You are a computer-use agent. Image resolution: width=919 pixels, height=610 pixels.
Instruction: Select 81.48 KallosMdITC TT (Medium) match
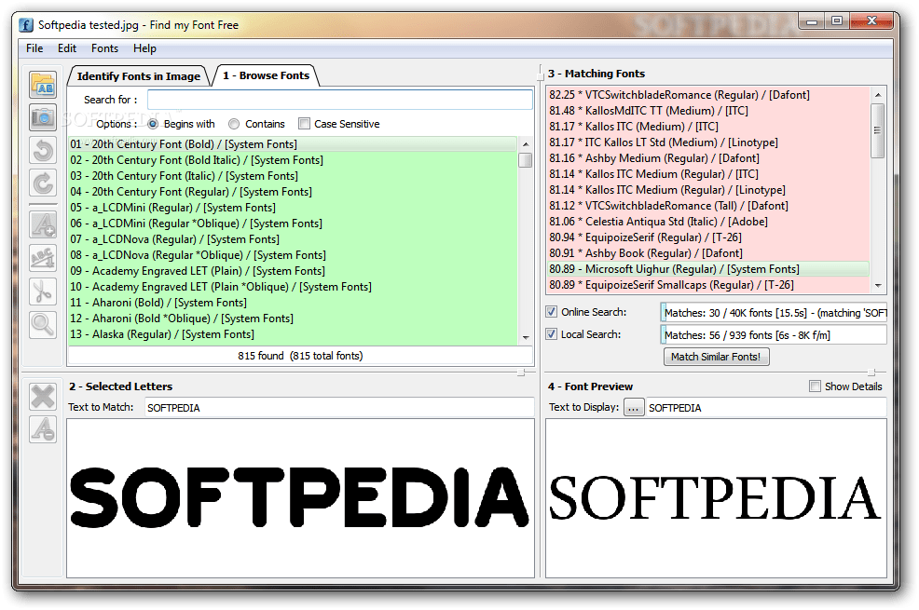coord(708,111)
